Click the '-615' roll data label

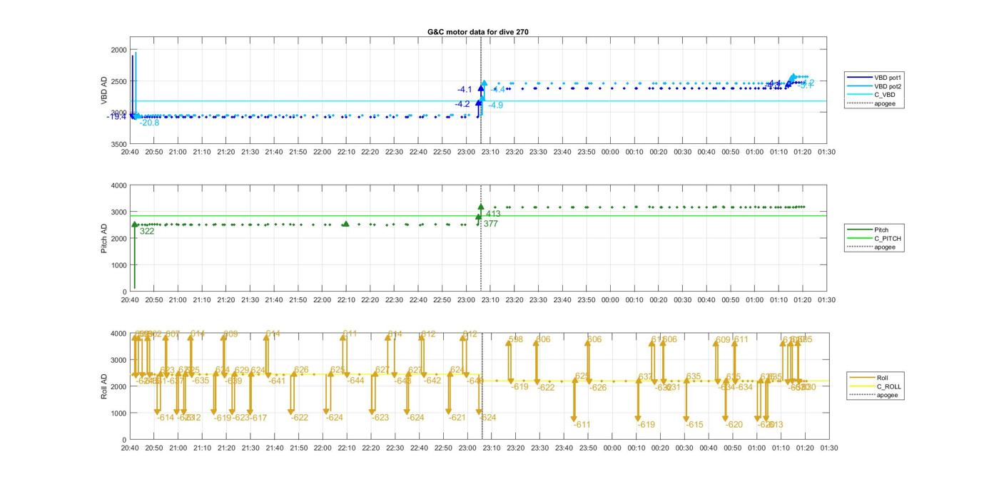tap(694, 425)
